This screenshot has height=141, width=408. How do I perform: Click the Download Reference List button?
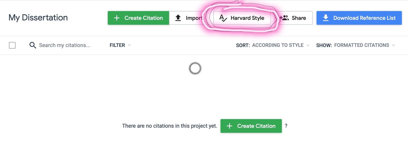click(x=364, y=18)
